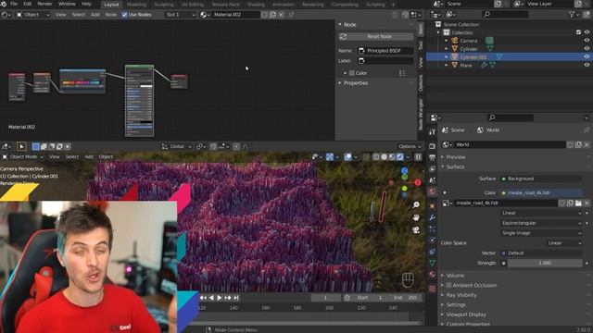Open the Object properties tab icon
This screenshot has height=333, width=593.
coord(433,206)
